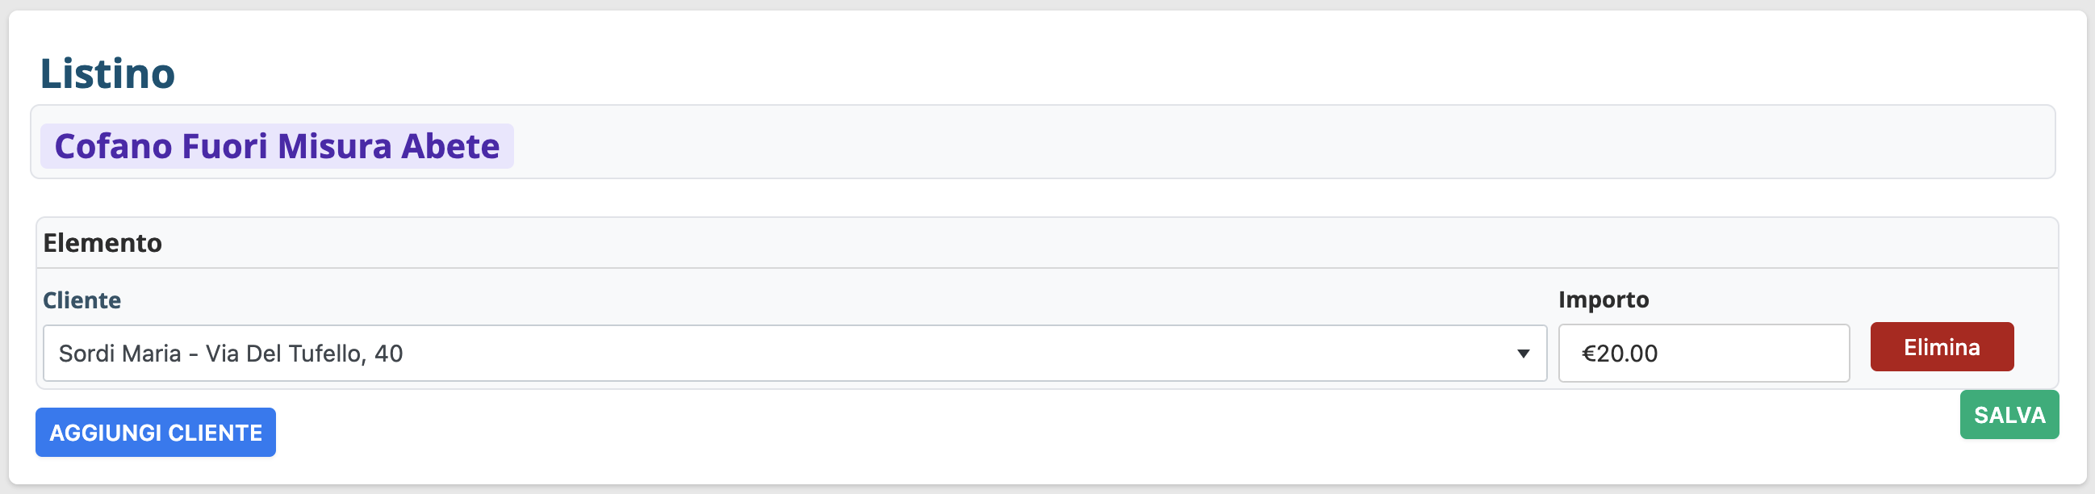Click the word Cofano in the title
The width and height of the screenshot is (2095, 494).
113,146
